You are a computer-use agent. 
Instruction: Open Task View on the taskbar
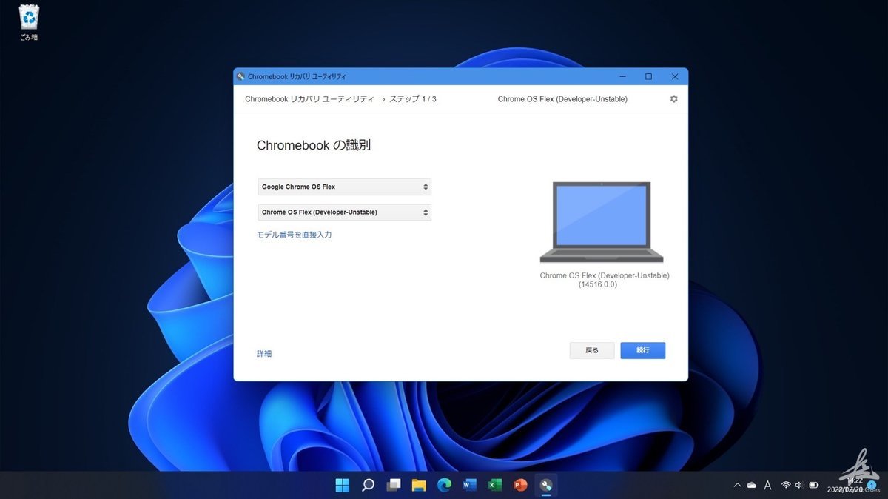tap(394, 486)
